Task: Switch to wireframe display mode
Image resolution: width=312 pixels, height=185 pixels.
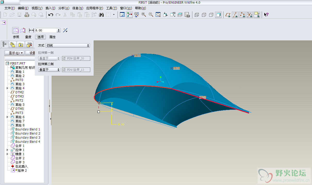Action: click(x=197, y=15)
